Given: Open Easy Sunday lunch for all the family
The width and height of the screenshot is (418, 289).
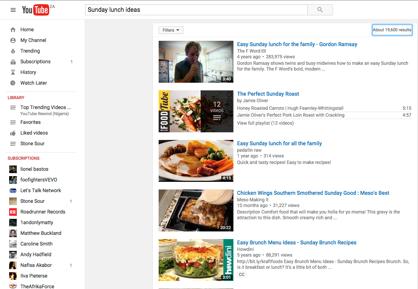Looking at the screenshot, I should pyautogui.click(x=280, y=143).
